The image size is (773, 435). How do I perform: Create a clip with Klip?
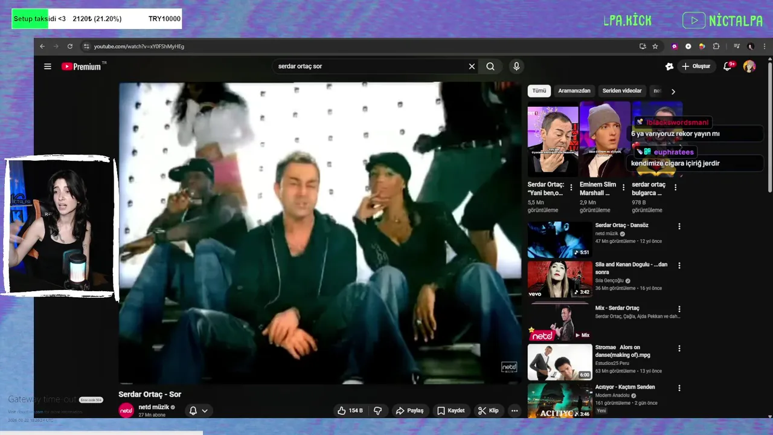point(488,411)
